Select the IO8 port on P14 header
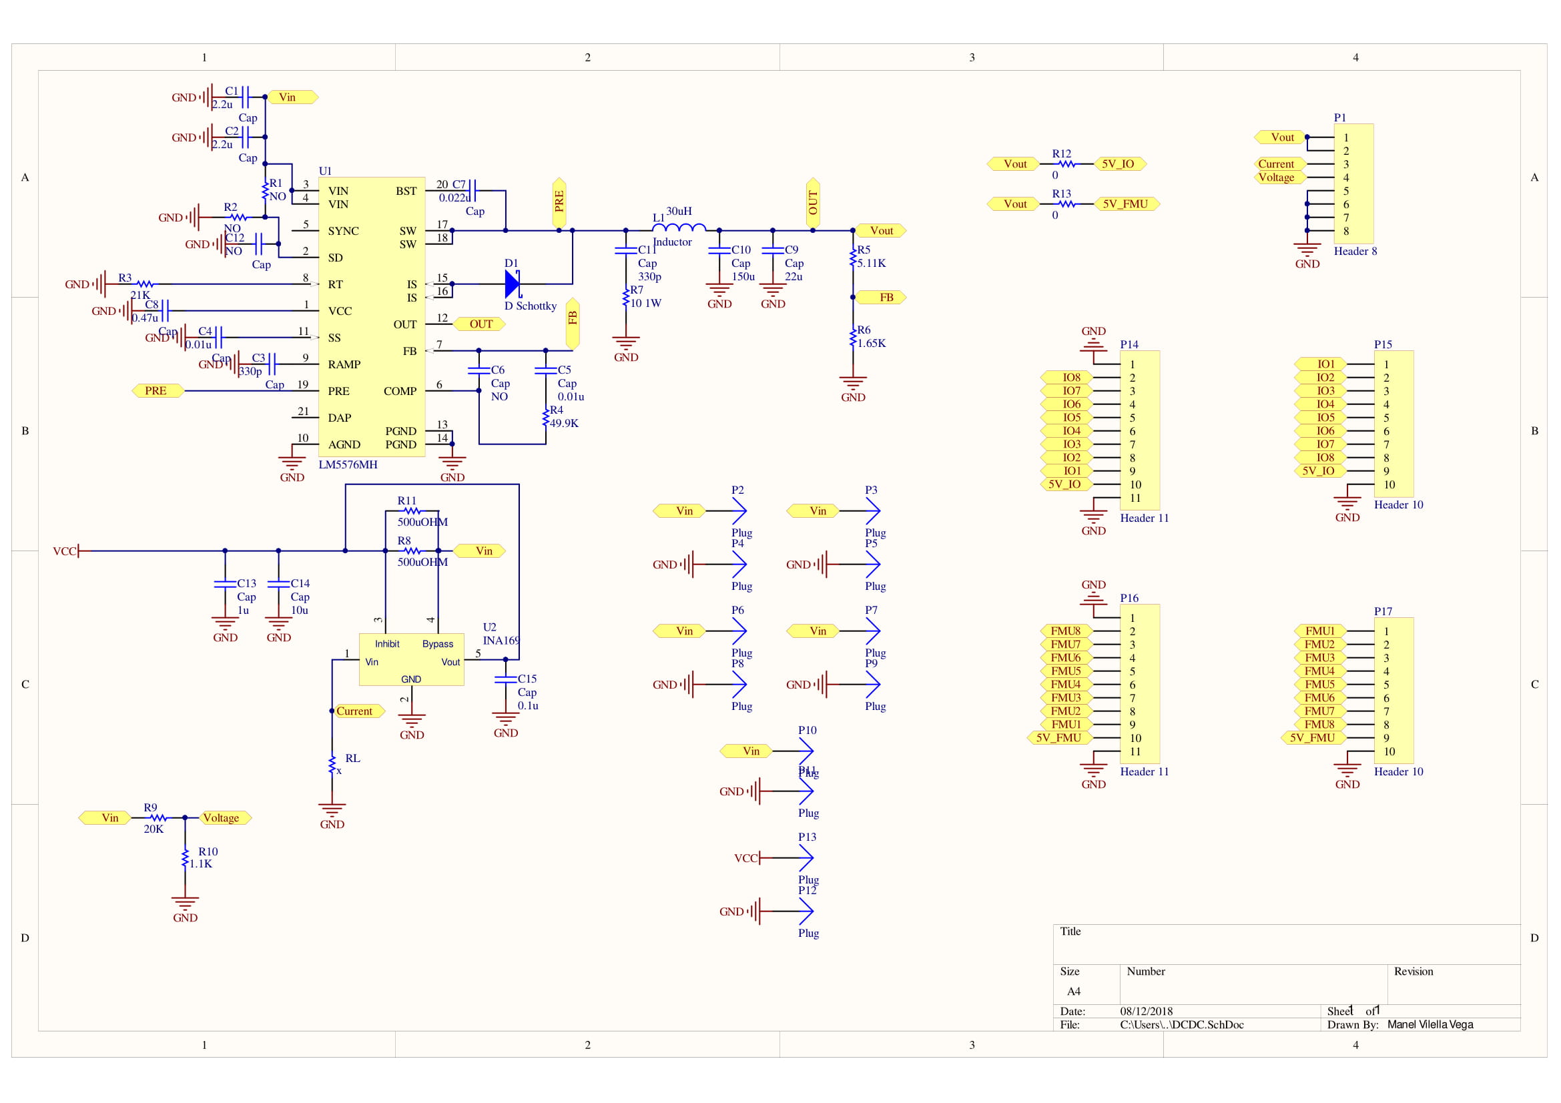 (1066, 377)
